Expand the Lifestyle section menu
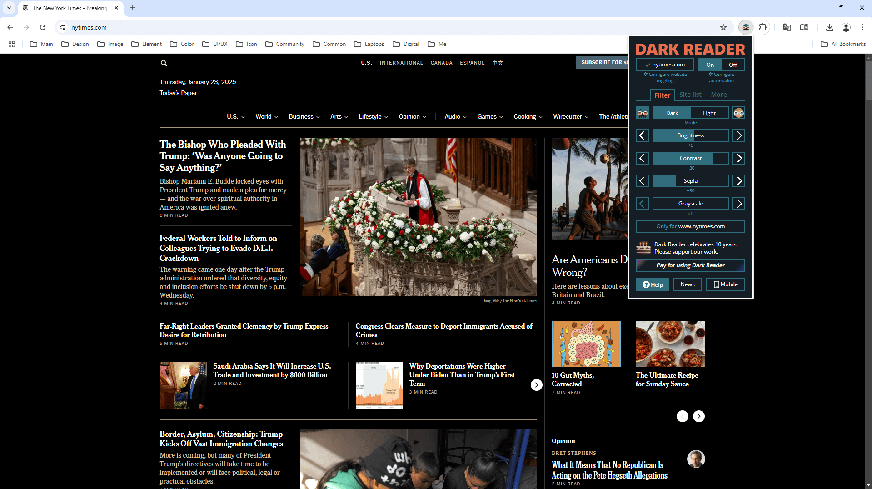Viewport: 872px width, 489px height. [374, 117]
